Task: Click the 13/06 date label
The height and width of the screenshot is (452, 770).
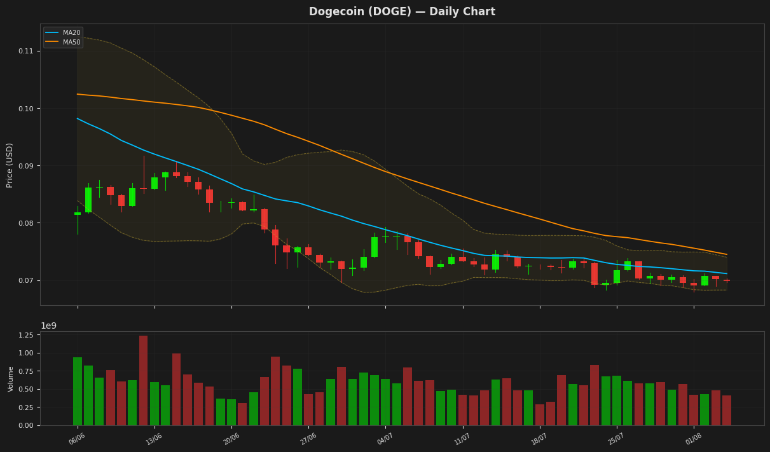Action: pyautogui.click(x=154, y=439)
